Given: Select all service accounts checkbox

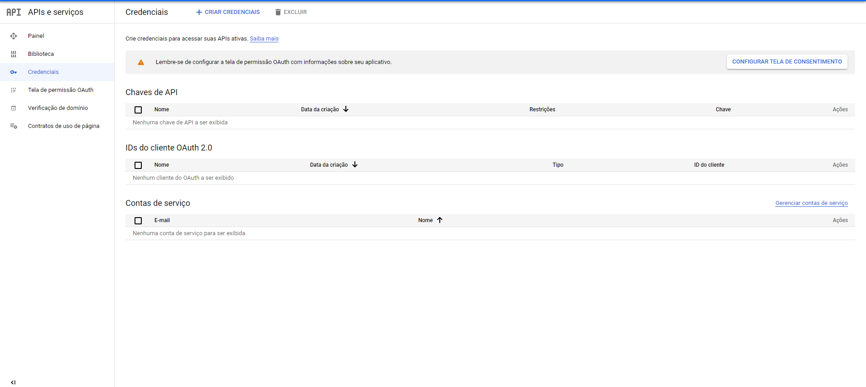Looking at the screenshot, I should click(138, 220).
